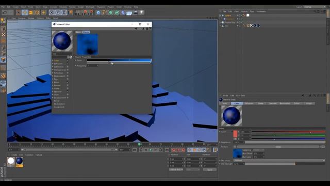Select the Scale tool in top toolbar

(x=31, y=12)
